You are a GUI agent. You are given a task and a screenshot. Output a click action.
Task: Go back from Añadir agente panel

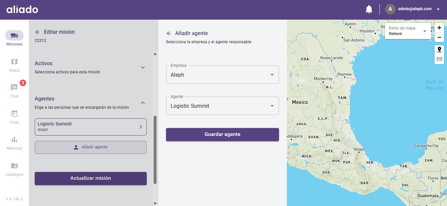click(x=169, y=33)
